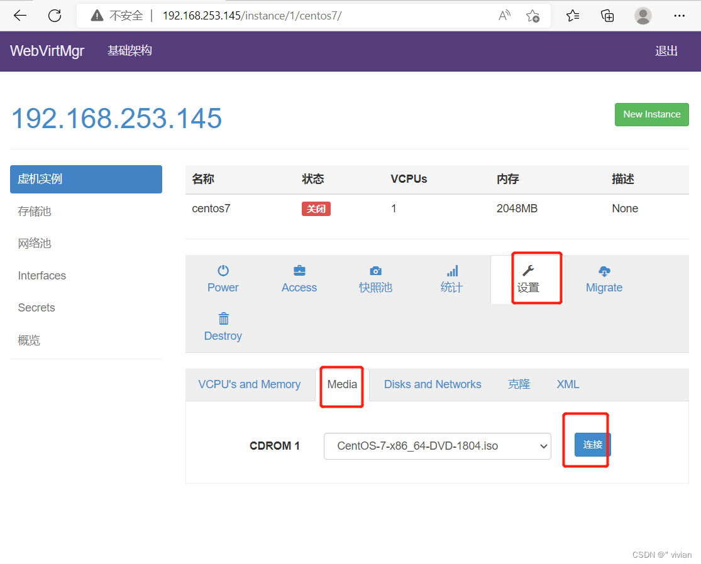
Task: Open 概览 in the sidebar
Action: [x=29, y=340]
